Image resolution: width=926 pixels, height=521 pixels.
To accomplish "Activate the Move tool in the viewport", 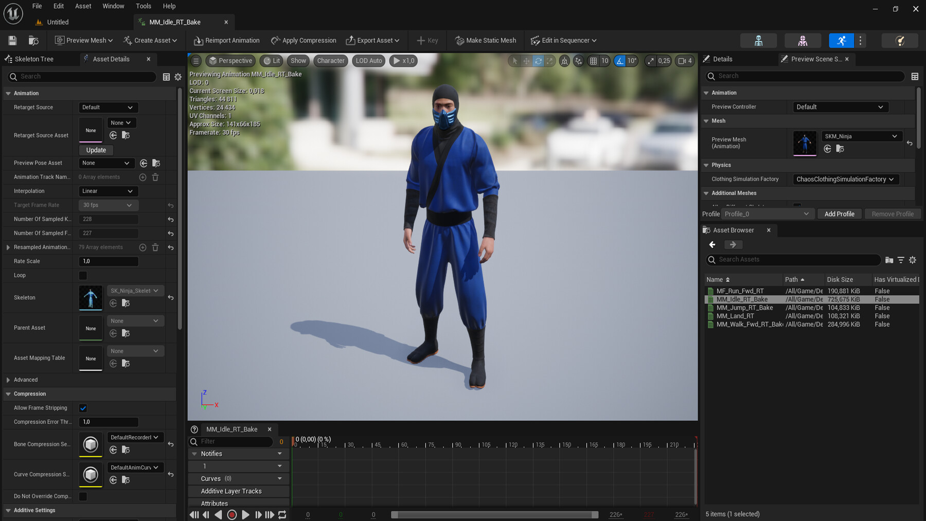I will [526, 61].
